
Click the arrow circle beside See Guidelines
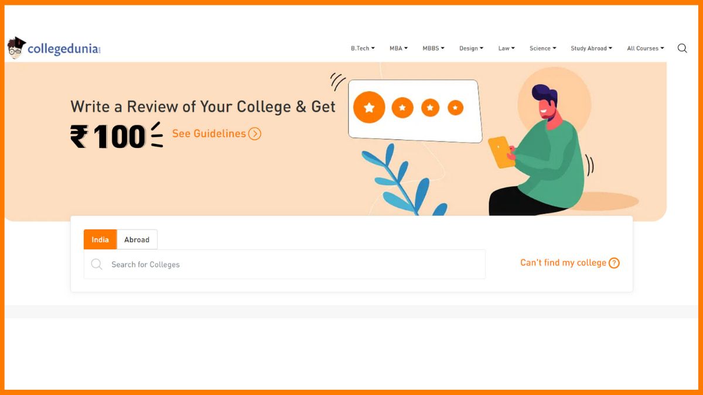tap(254, 134)
